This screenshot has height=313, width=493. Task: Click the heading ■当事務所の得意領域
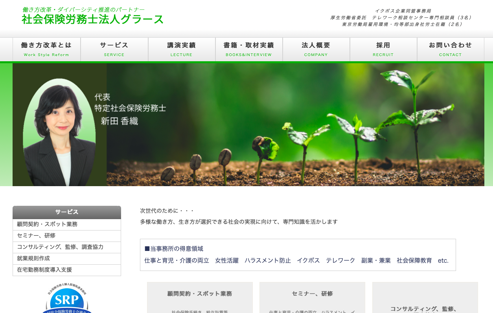174,249
